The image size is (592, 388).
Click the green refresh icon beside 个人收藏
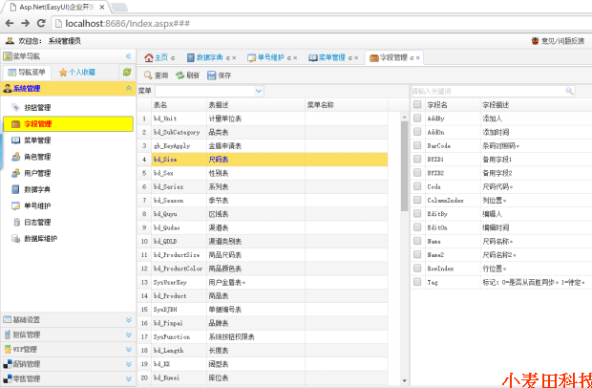pos(127,72)
